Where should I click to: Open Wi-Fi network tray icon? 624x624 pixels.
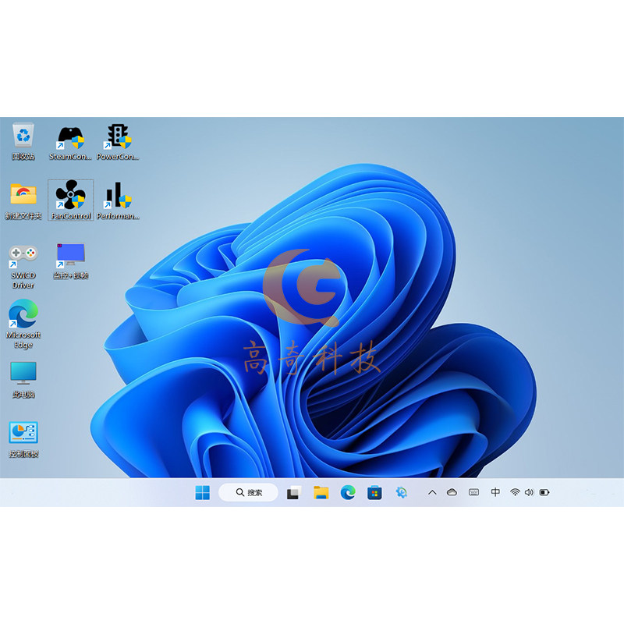coord(515,493)
